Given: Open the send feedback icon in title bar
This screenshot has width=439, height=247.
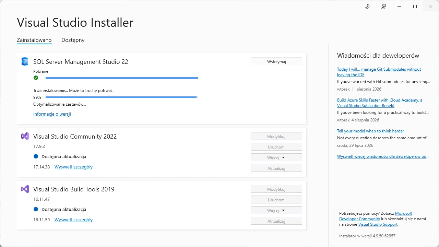Looking at the screenshot, I should 383,7.
